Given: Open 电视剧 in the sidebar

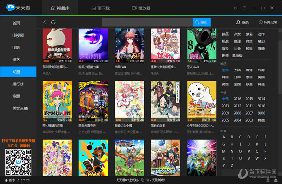Looking at the screenshot, I should (18, 35).
